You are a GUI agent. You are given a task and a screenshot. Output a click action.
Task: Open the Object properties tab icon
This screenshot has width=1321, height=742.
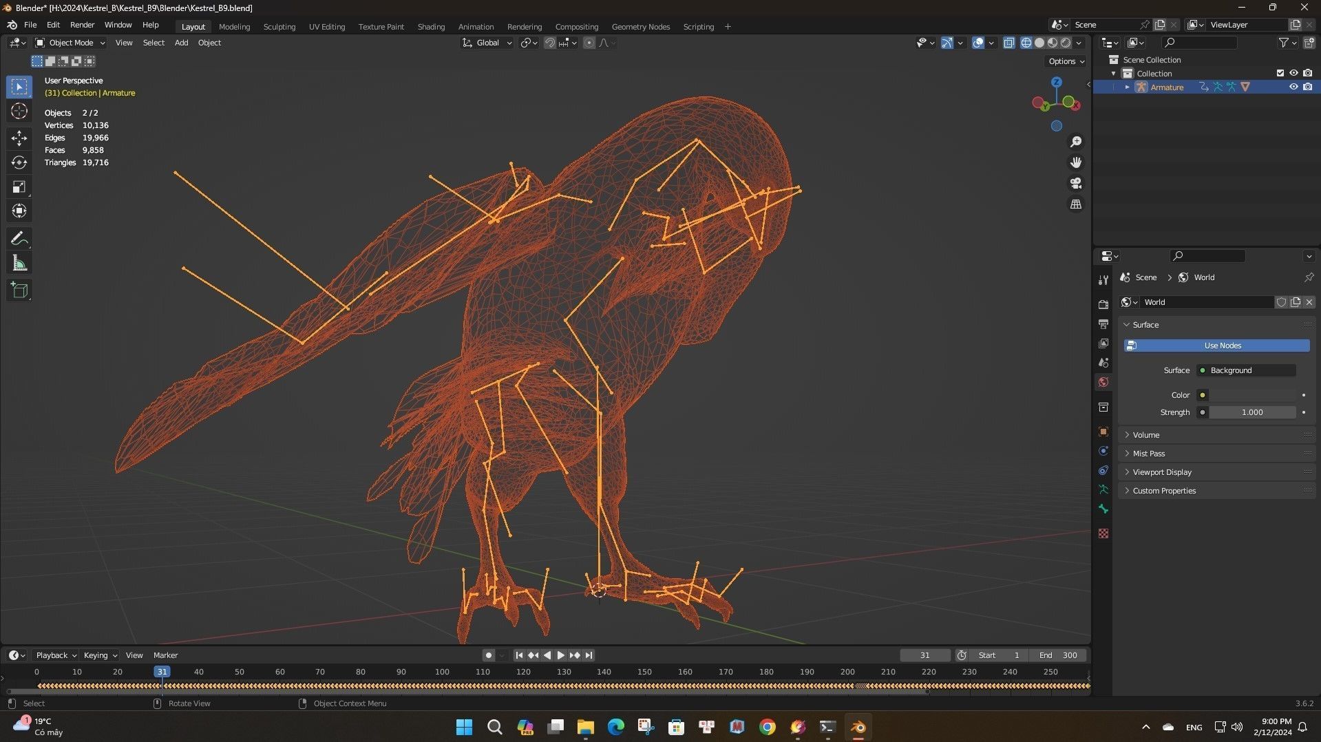[x=1103, y=432]
